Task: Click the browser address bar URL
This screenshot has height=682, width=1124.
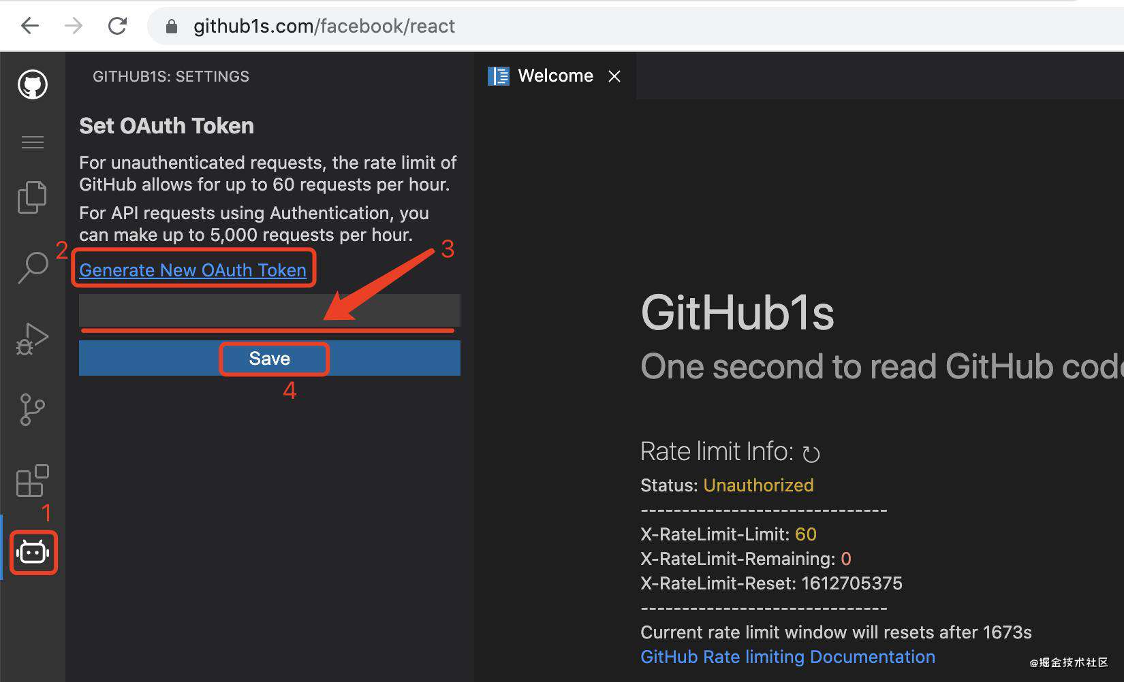Action: (x=324, y=26)
